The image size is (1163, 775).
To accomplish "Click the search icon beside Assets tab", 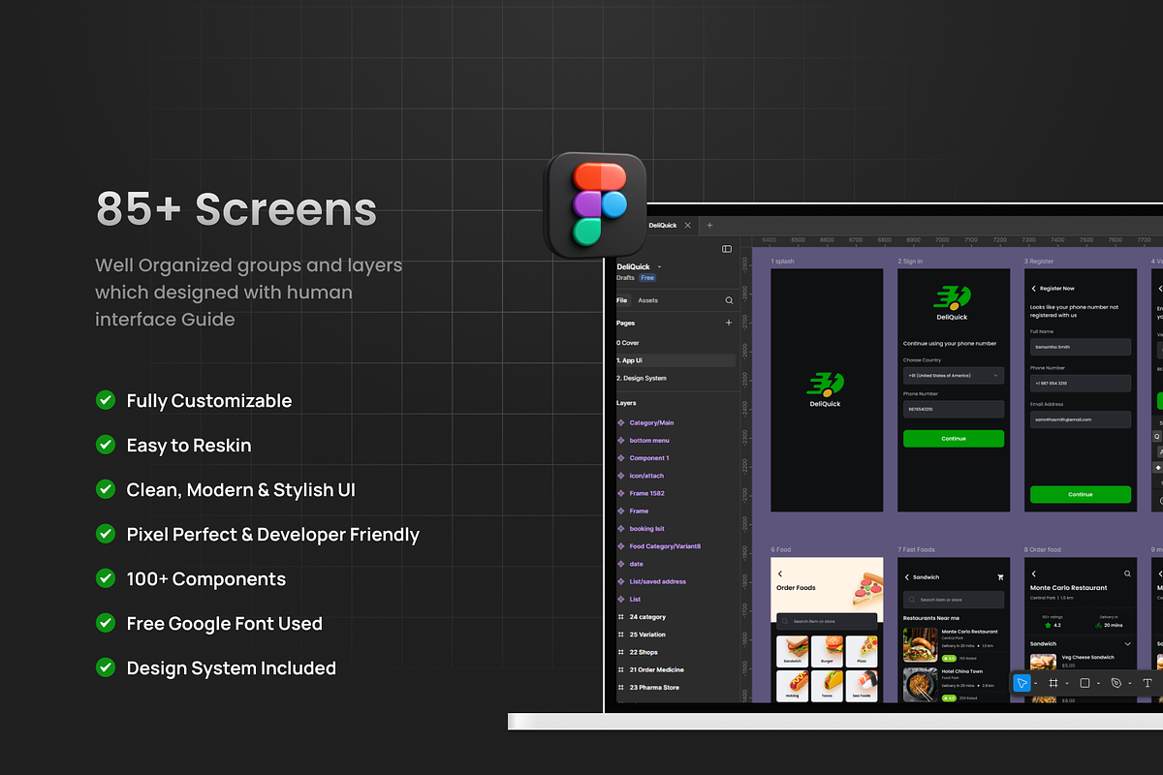I will [729, 300].
